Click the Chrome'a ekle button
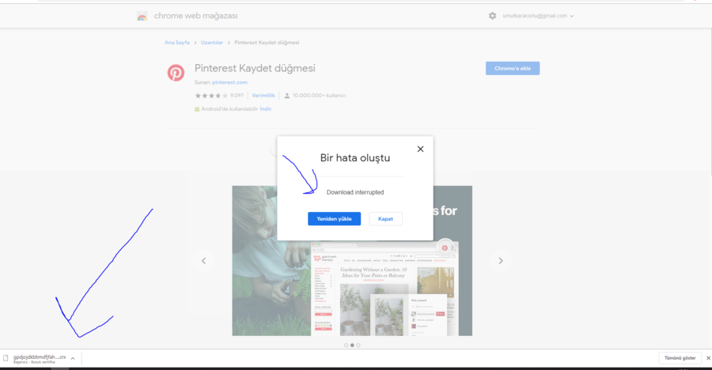The height and width of the screenshot is (370, 712). 512,69
